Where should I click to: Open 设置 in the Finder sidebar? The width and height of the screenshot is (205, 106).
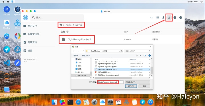click(28, 51)
